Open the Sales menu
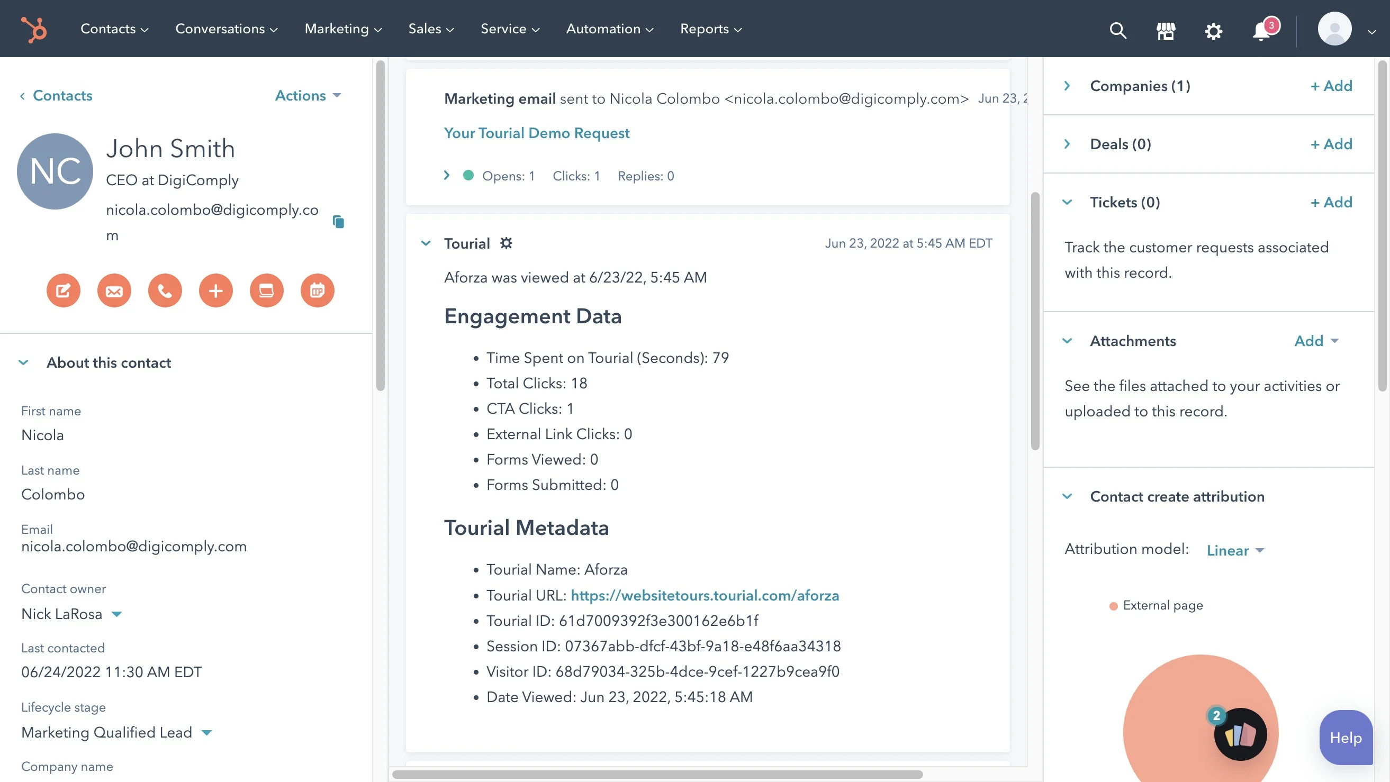The height and width of the screenshot is (782, 1390). click(431, 29)
